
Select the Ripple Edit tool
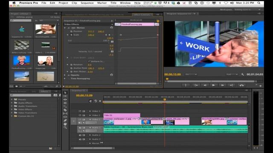(x=65, y=99)
